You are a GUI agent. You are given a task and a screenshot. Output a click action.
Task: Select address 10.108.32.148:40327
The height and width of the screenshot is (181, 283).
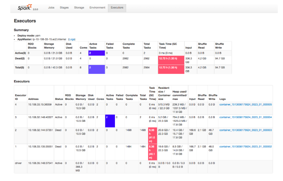(40, 117)
